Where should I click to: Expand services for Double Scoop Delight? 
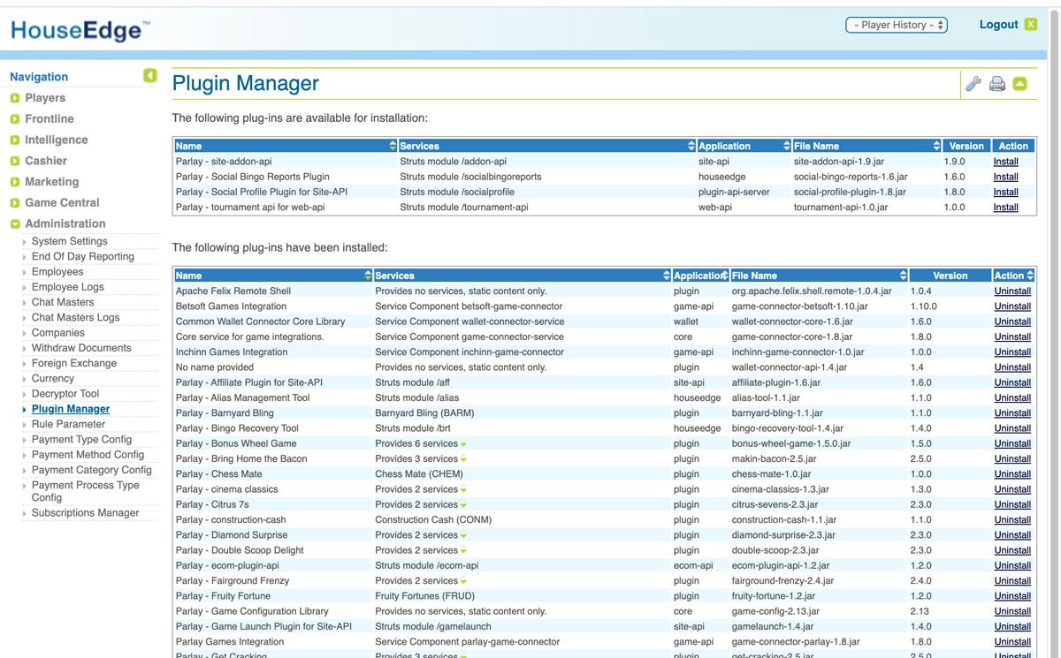point(463,551)
